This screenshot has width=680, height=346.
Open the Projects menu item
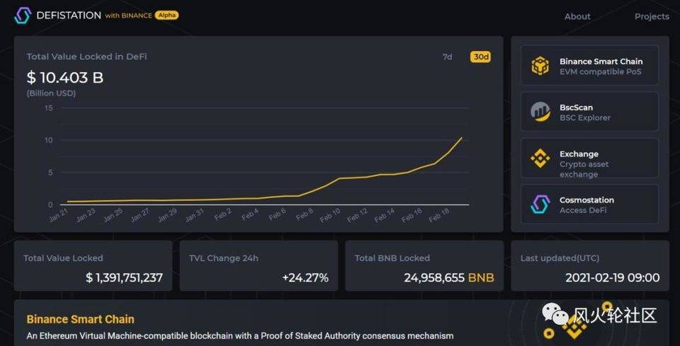click(x=651, y=16)
